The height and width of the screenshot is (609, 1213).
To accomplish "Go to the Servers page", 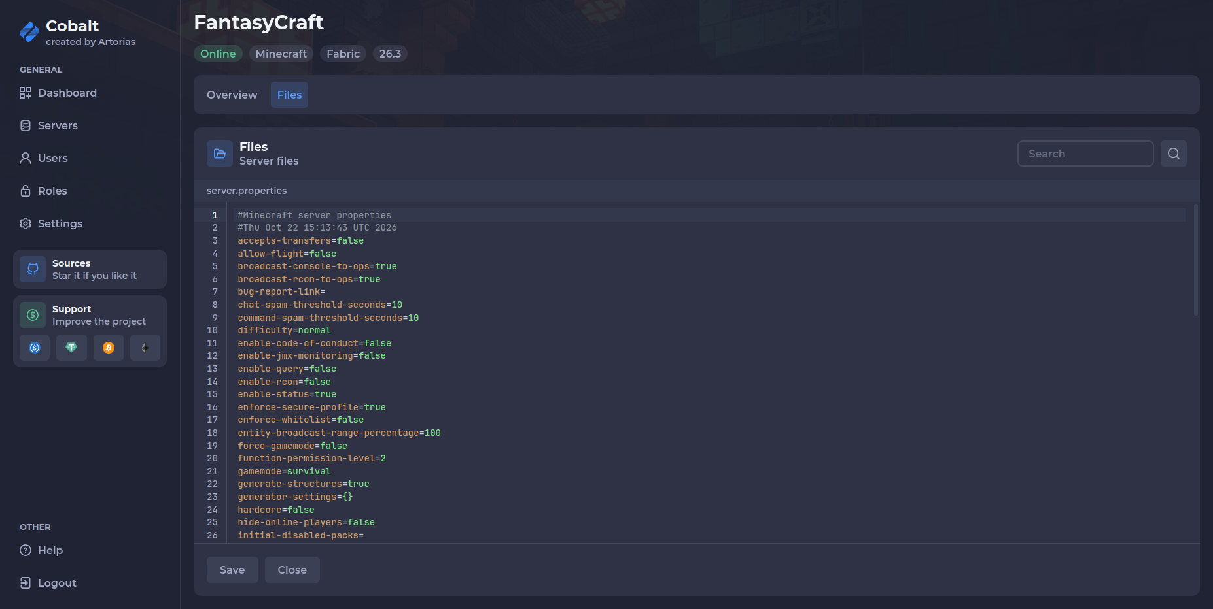I will (48, 125).
